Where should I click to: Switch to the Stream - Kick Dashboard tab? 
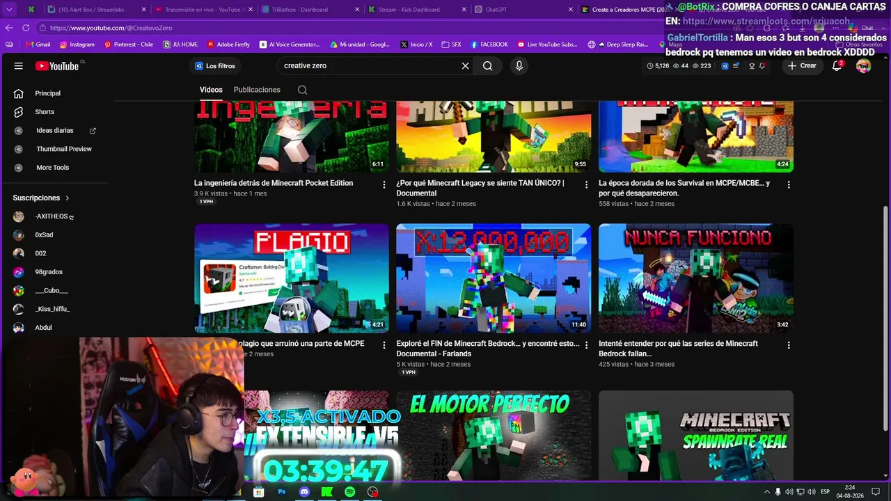coord(416,10)
